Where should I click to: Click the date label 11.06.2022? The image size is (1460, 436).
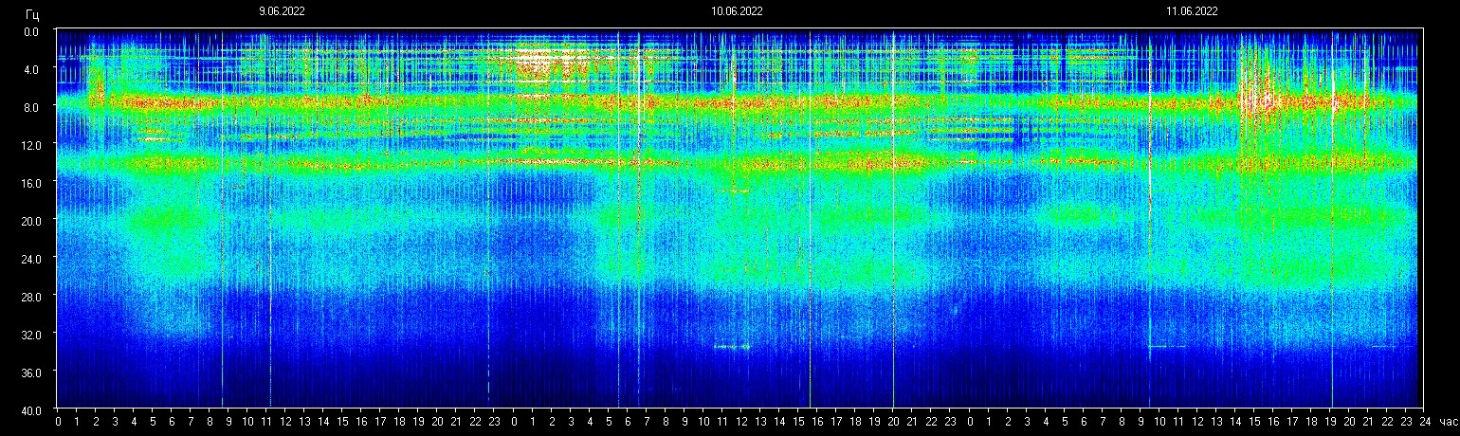point(1192,11)
